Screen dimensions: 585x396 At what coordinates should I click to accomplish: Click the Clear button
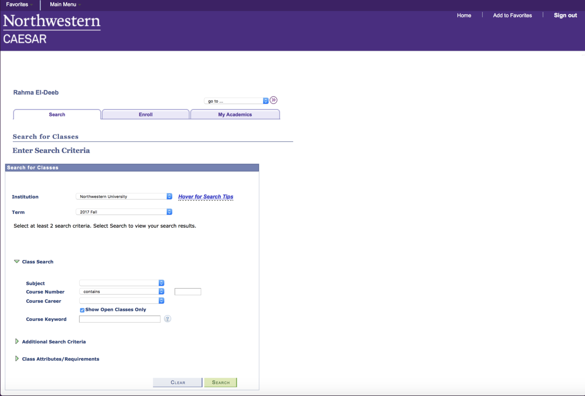178,382
